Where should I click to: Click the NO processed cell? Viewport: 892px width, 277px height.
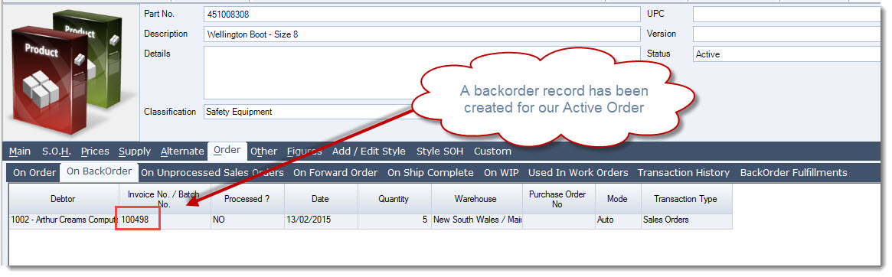click(247, 220)
